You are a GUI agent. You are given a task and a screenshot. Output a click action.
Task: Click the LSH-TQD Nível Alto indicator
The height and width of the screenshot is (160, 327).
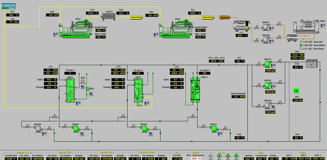tap(301, 42)
